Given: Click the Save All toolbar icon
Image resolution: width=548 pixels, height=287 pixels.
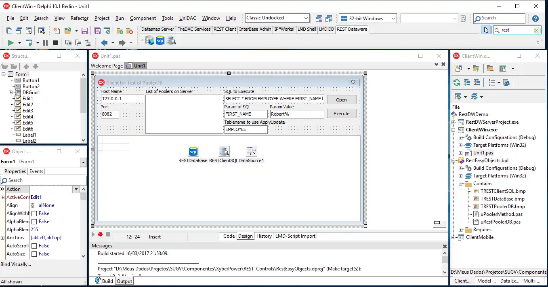Looking at the screenshot, I should [97, 31].
